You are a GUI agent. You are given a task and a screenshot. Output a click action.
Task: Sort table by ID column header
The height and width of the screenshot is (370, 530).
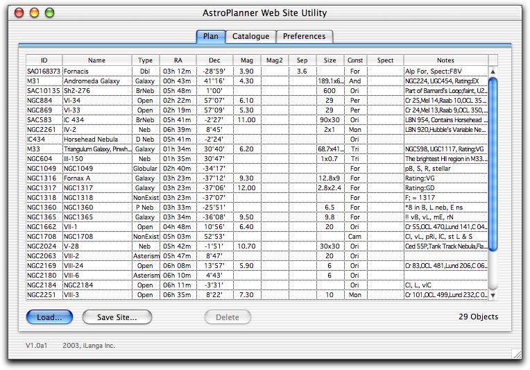coord(44,60)
